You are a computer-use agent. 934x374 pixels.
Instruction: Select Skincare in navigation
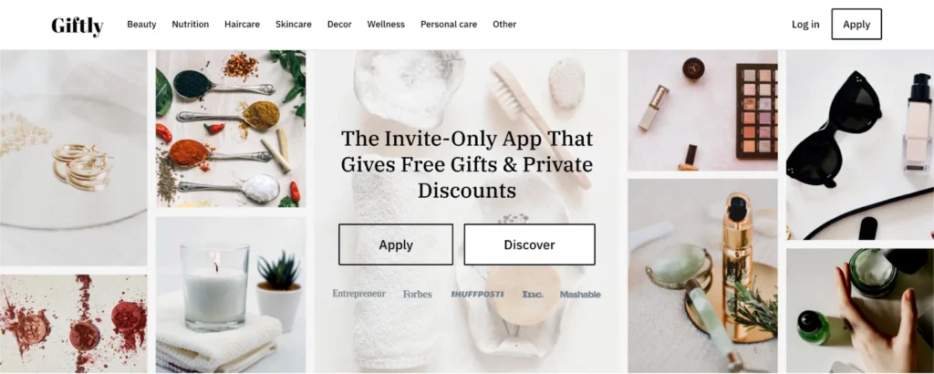coord(293,25)
